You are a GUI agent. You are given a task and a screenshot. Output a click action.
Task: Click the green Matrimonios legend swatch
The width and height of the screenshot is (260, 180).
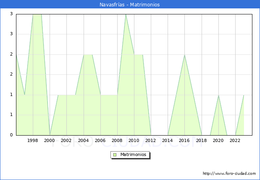(x=115, y=154)
